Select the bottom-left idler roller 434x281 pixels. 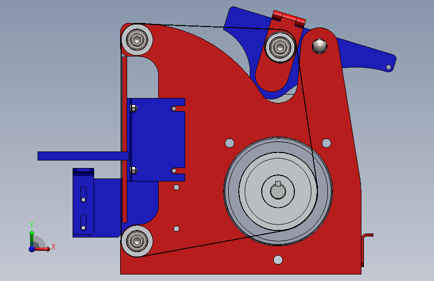pos(137,241)
